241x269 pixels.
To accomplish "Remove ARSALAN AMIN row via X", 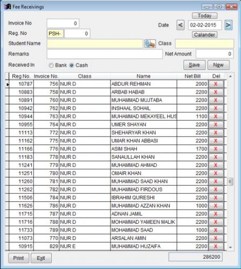I will [x=216, y=238].
